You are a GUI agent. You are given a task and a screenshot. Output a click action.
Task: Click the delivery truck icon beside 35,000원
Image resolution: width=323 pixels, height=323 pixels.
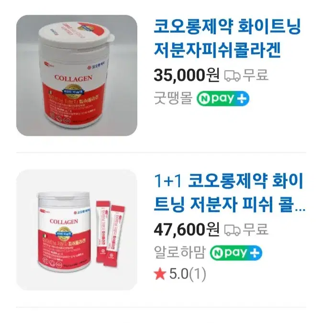click(x=233, y=76)
